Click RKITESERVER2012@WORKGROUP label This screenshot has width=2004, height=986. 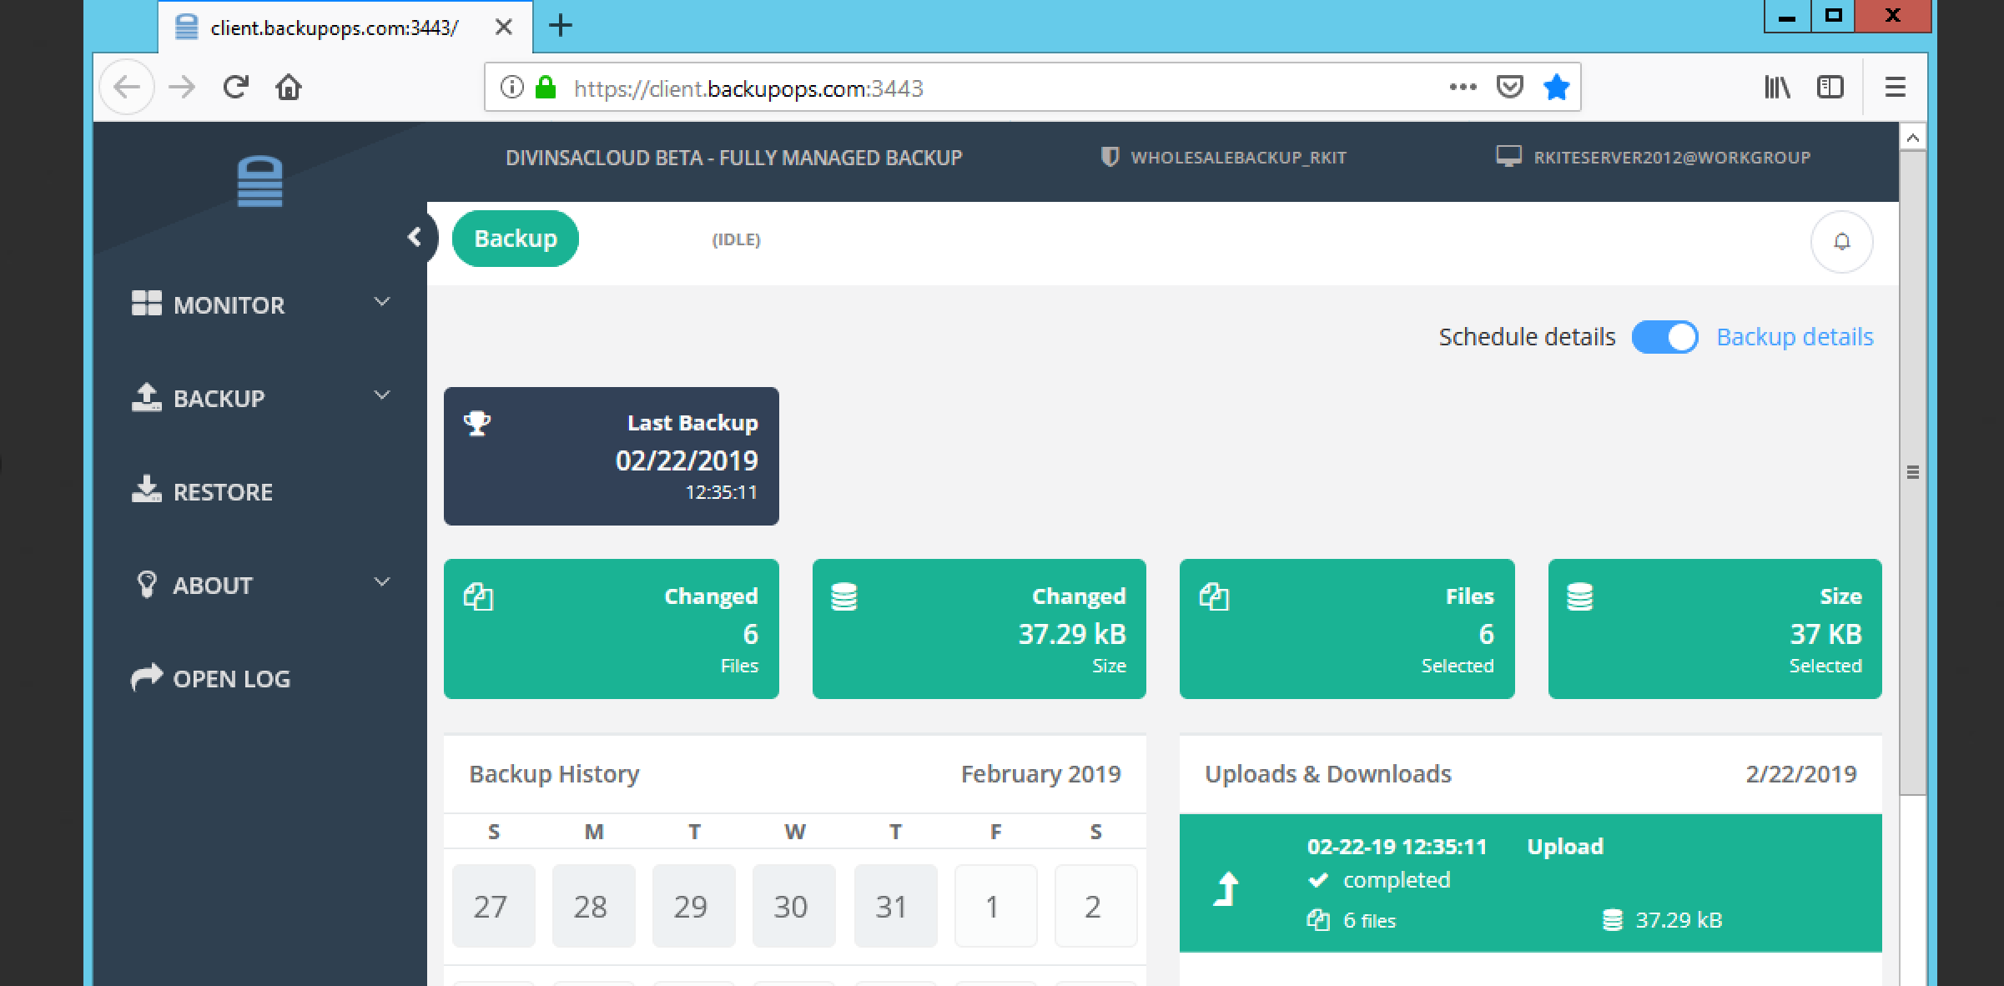(1672, 157)
